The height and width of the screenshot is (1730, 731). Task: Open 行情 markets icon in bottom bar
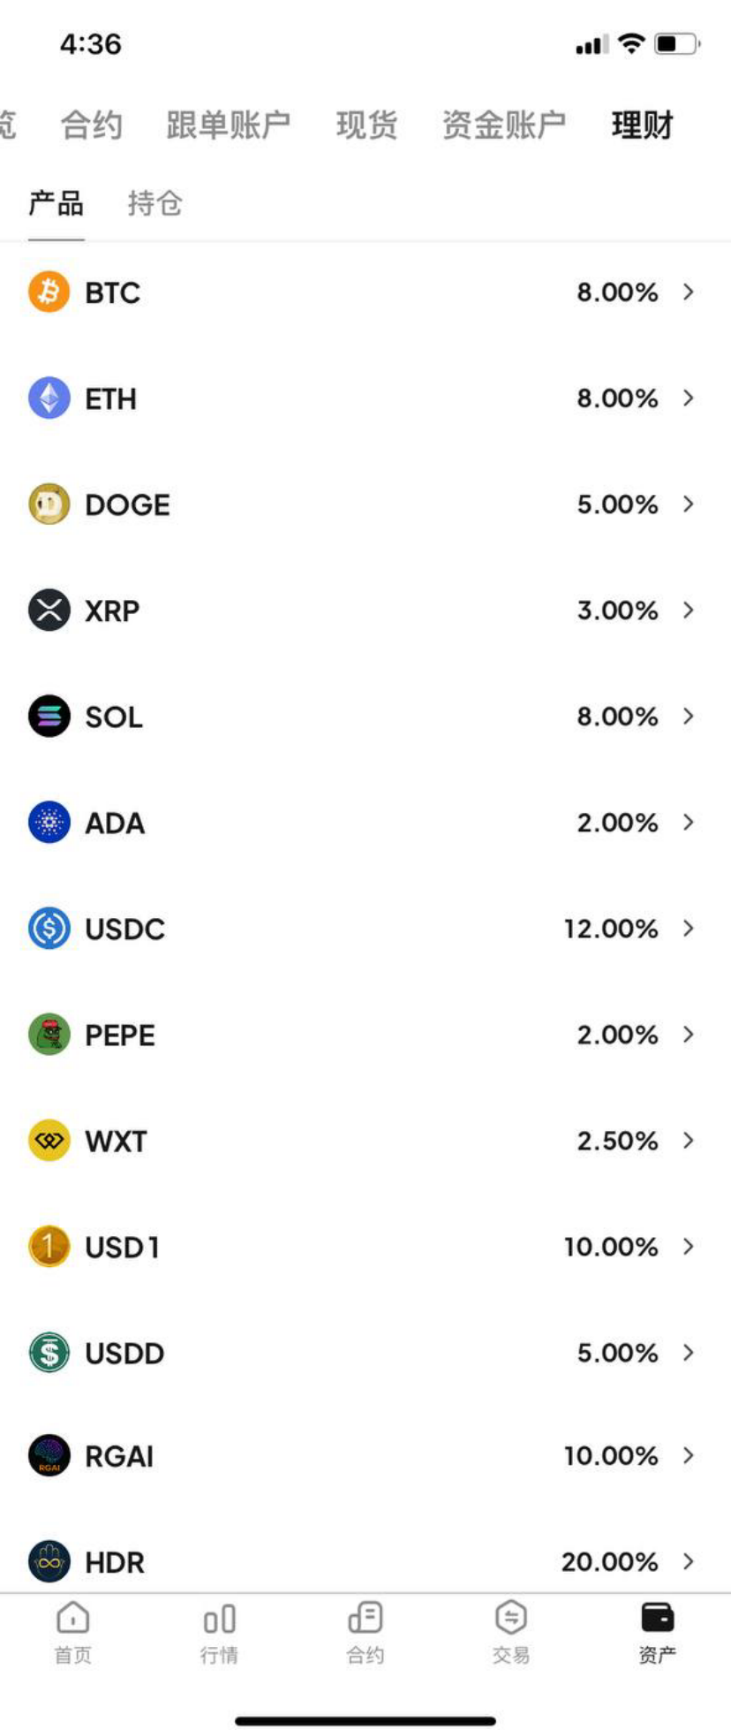pos(219,1620)
